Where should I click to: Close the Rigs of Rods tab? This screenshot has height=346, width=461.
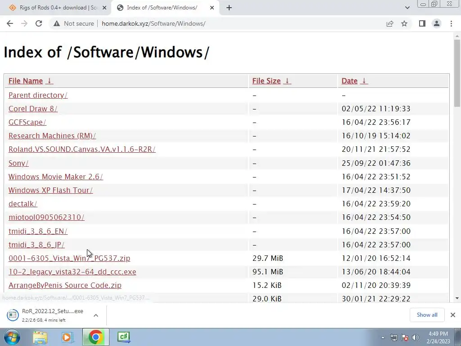104,8
